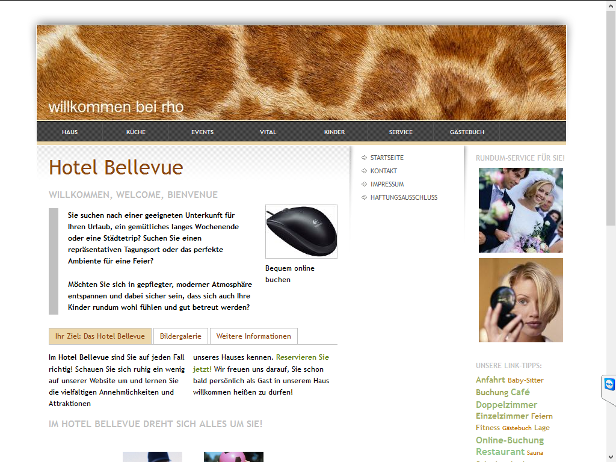Click the scrollbar up arrow

tap(611, 5)
